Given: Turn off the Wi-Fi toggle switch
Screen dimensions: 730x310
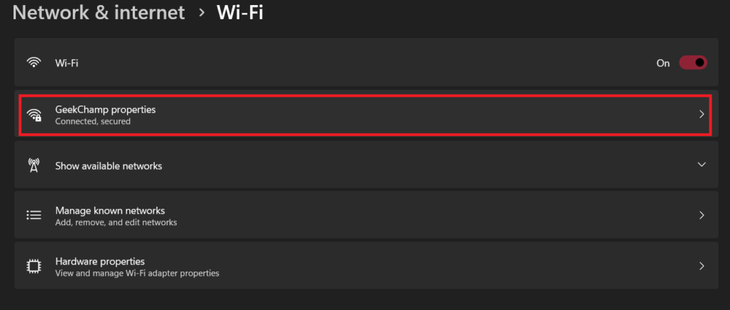Looking at the screenshot, I should [x=692, y=63].
